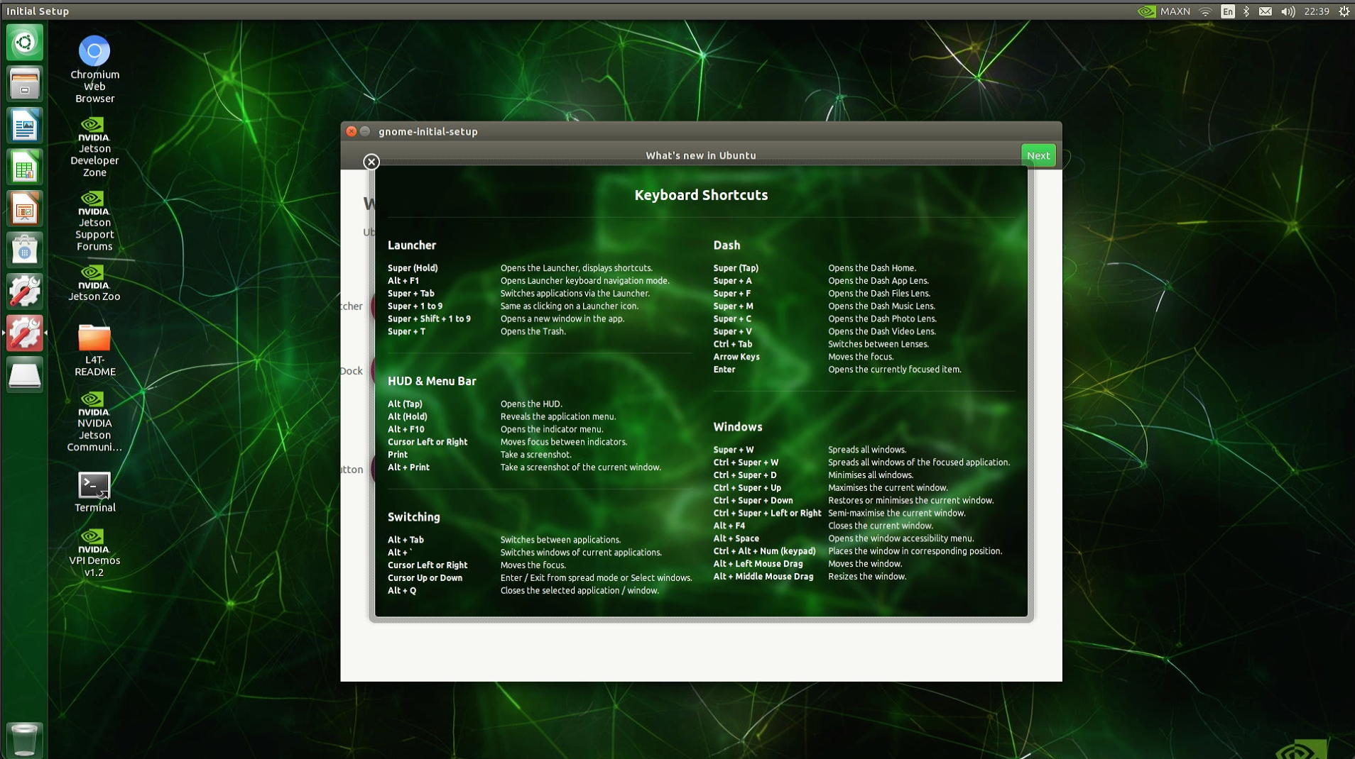Click the HUD & Menu Bar heading
The height and width of the screenshot is (759, 1355).
pos(432,382)
